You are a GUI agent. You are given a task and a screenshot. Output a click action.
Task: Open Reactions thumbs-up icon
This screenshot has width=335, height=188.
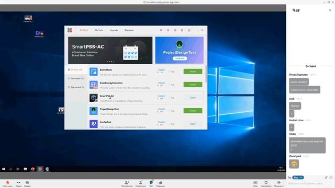(x=161, y=182)
